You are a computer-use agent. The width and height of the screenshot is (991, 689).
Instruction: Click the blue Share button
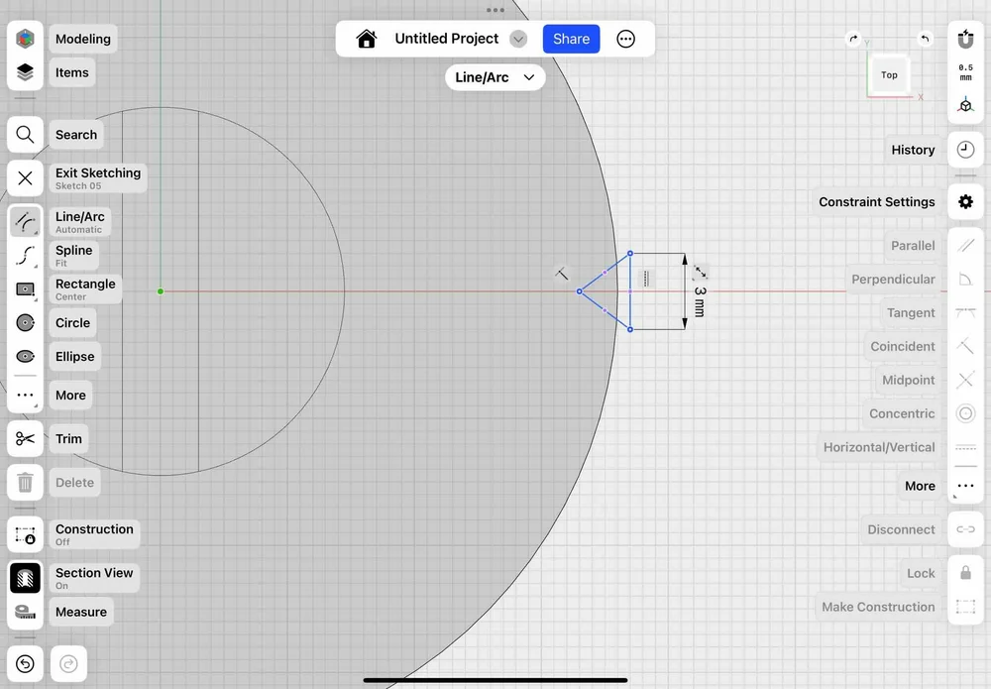pyautogui.click(x=572, y=40)
